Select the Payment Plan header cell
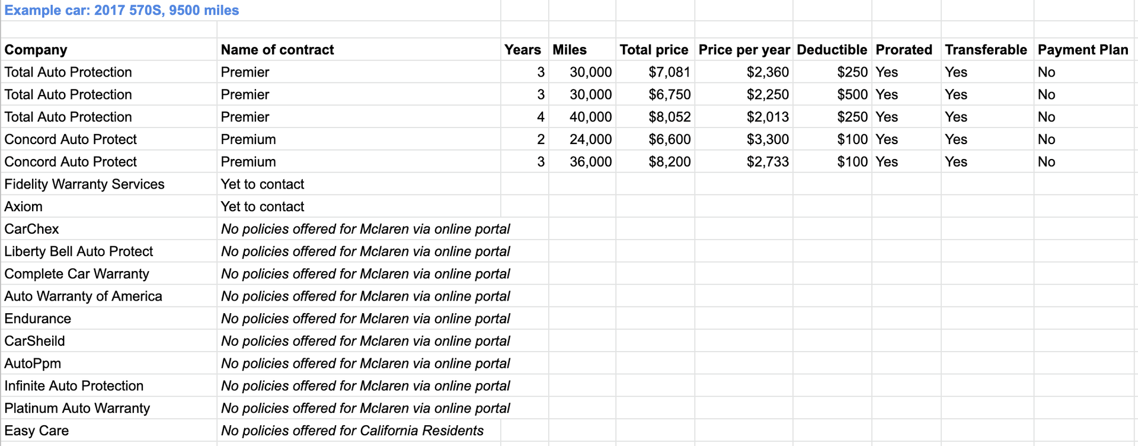The height and width of the screenshot is (446, 1138). 1083,50
